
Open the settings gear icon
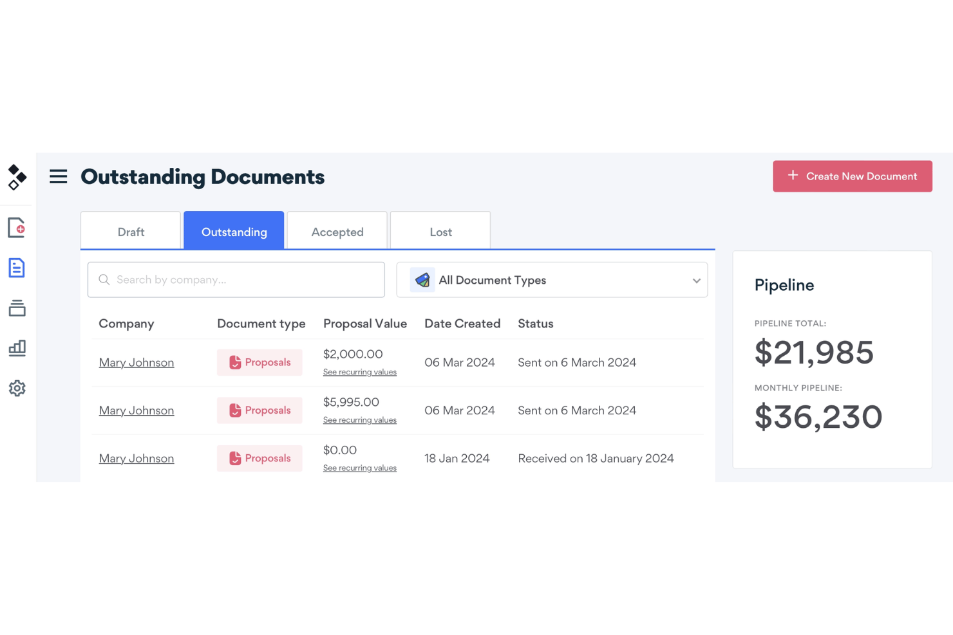(17, 389)
